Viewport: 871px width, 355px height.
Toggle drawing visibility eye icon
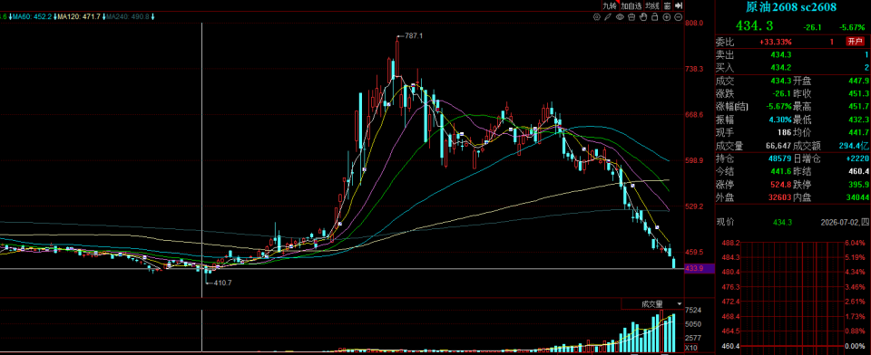[x=620, y=16]
